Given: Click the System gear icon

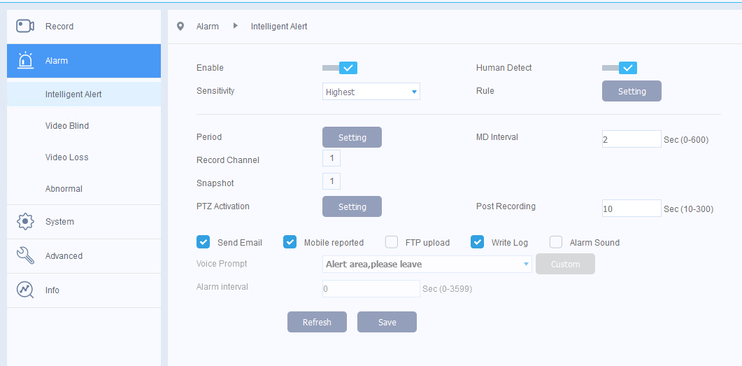Looking at the screenshot, I should (25, 222).
